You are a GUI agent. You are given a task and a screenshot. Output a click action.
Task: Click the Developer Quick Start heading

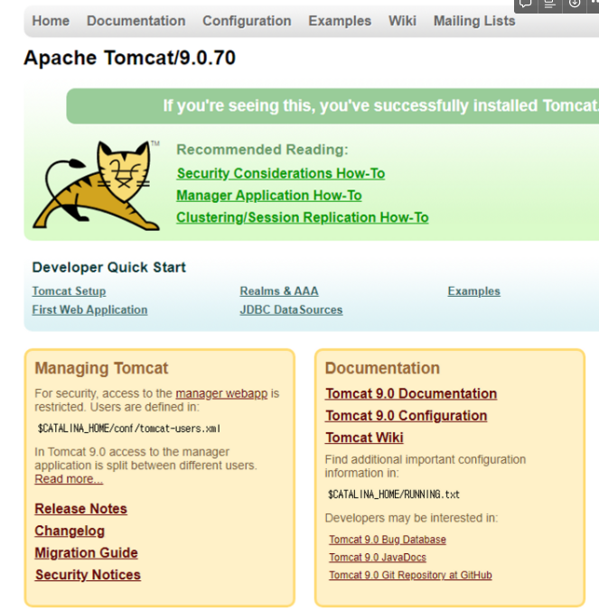[109, 268]
